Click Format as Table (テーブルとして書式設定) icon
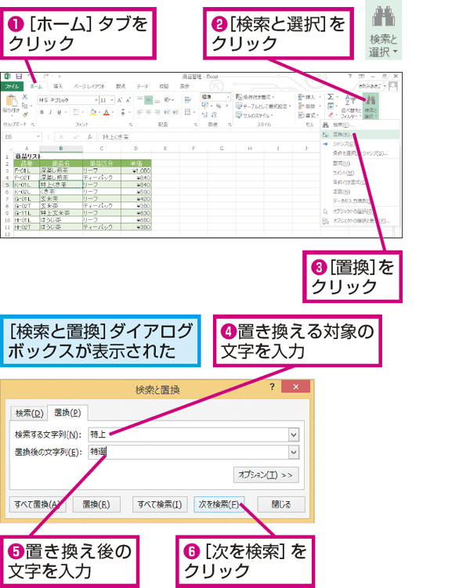 pos(239,105)
